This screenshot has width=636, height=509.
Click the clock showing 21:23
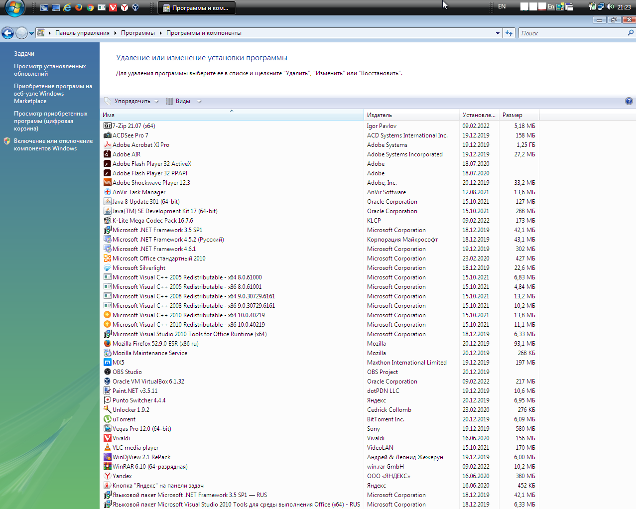(x=624, y=7)
